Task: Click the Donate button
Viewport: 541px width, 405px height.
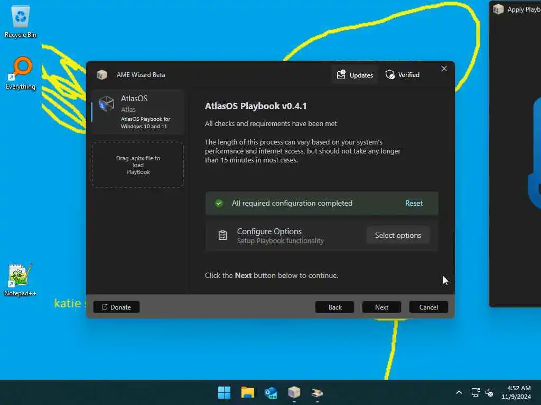Action: 116,307
